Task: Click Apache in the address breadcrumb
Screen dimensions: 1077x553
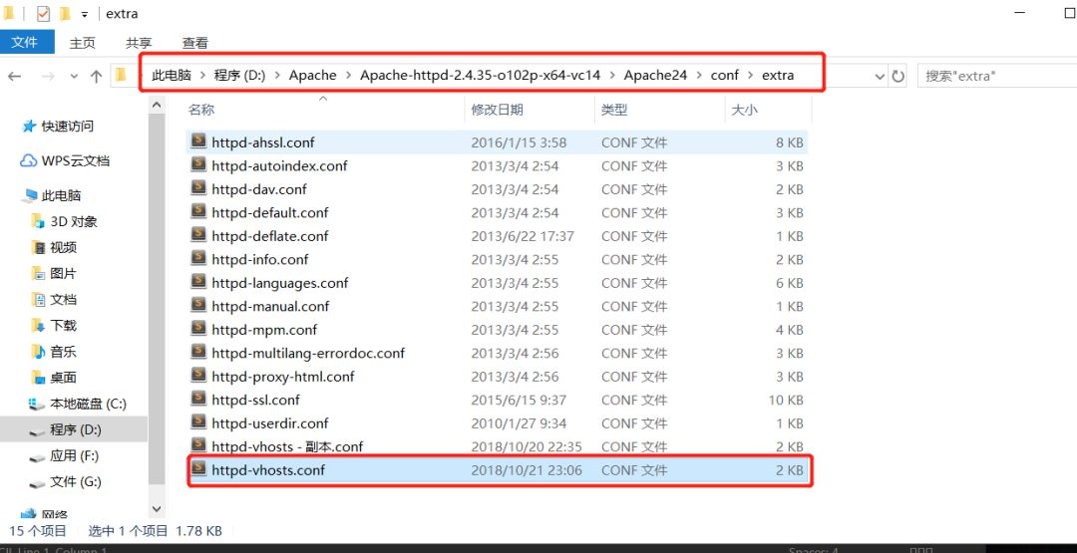Action: tap(312, 76)
